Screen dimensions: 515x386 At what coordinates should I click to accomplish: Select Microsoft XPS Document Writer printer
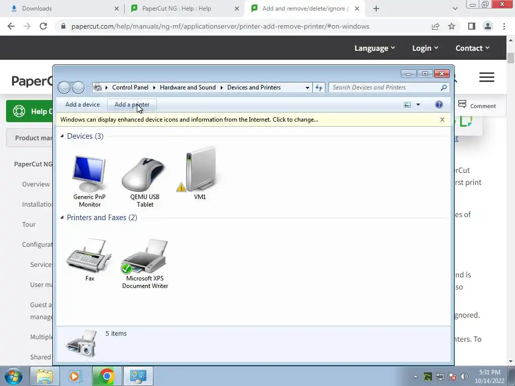pos(145,263)
